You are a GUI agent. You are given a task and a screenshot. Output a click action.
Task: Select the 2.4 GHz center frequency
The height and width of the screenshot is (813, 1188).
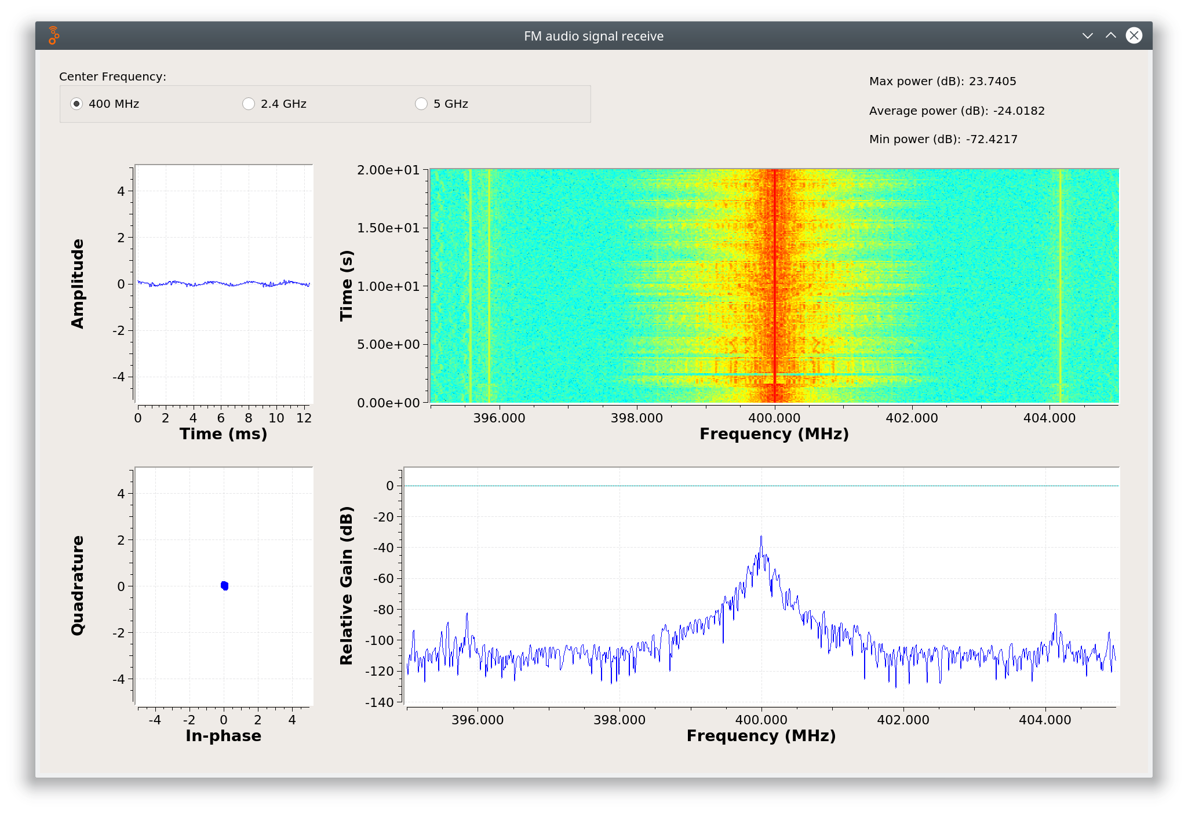[249, 104]
